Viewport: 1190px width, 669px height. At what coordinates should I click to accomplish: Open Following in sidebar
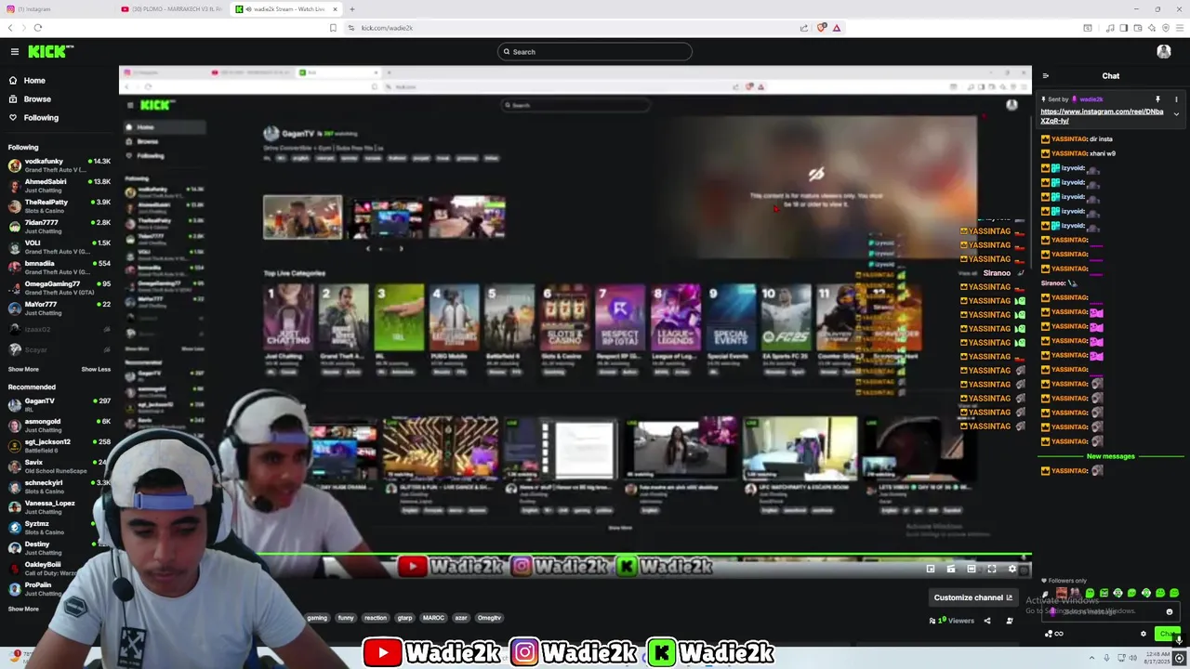[x=41, y=118]
